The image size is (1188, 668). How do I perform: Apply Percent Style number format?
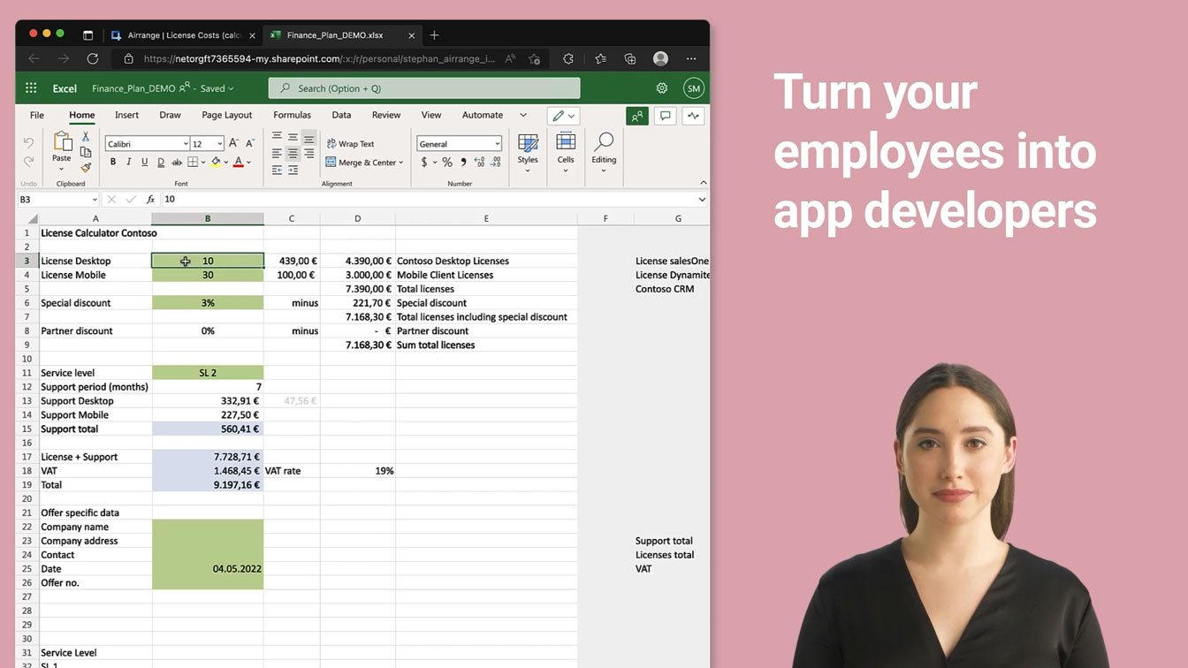447,163
